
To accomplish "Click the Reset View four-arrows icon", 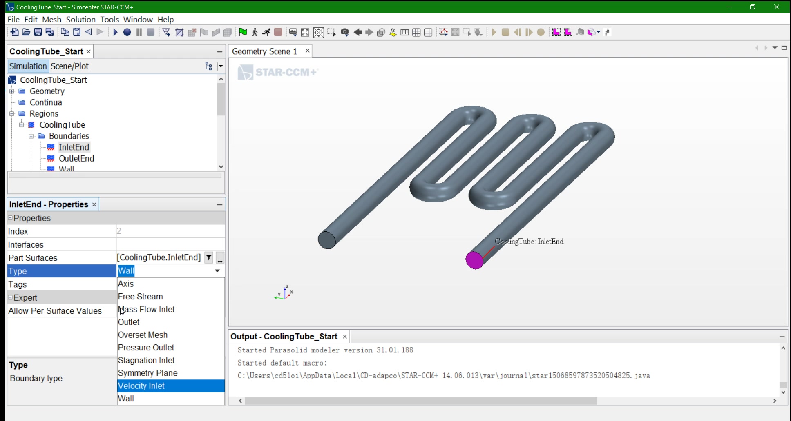I will click(x=305, y=32).
